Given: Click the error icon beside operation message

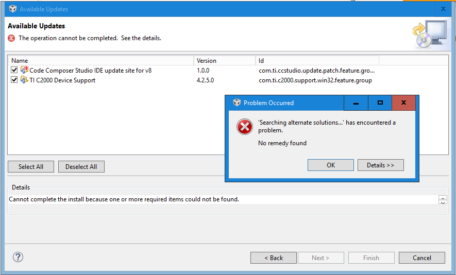Looking at the screenshot, I should [11, 38].
